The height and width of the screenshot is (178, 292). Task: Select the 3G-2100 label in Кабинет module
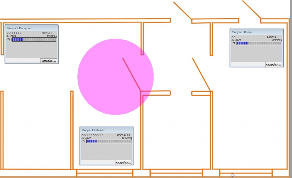tap(86, 137)
